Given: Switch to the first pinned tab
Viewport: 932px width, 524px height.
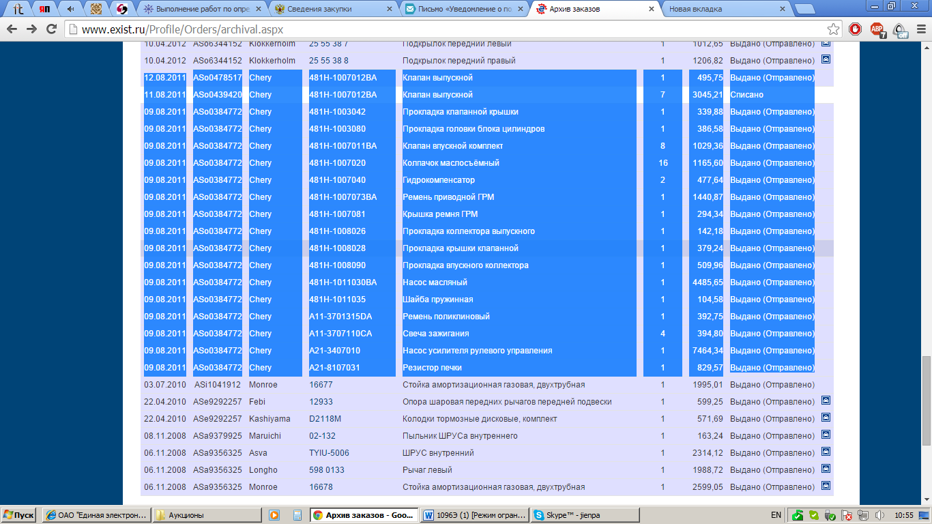Looking at the screenshot, I should point(18,9).
